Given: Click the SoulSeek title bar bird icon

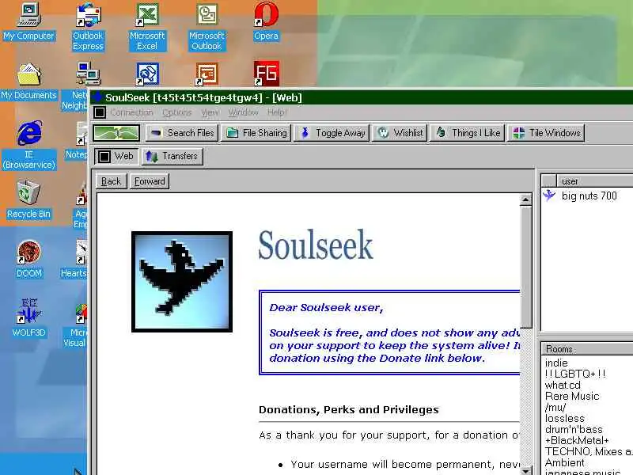Looking at the screenshot, I should [97, 97].
